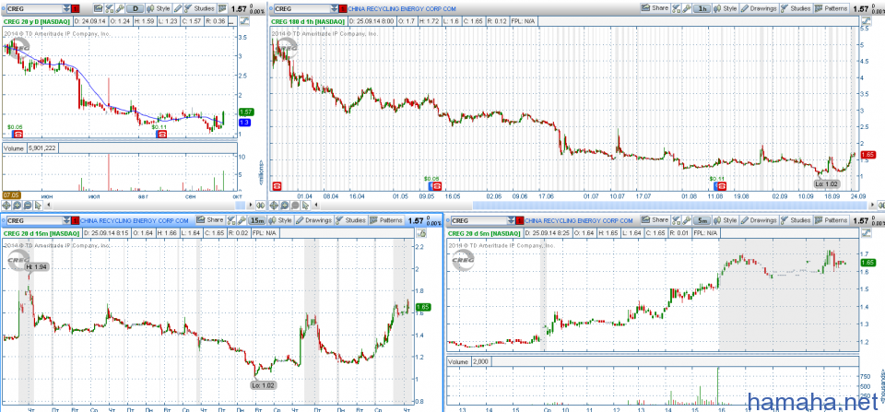Click the Drawings button in the 15m chart

pyautogui.click(x=313, y=220)
